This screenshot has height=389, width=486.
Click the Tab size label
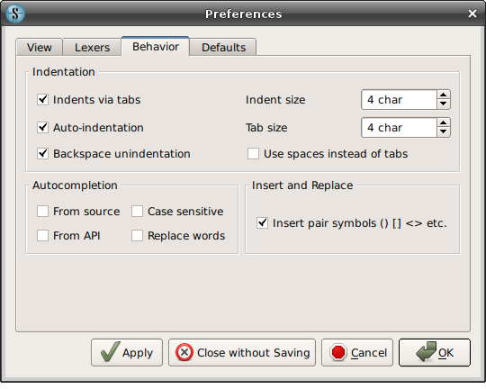coord(266,128)
